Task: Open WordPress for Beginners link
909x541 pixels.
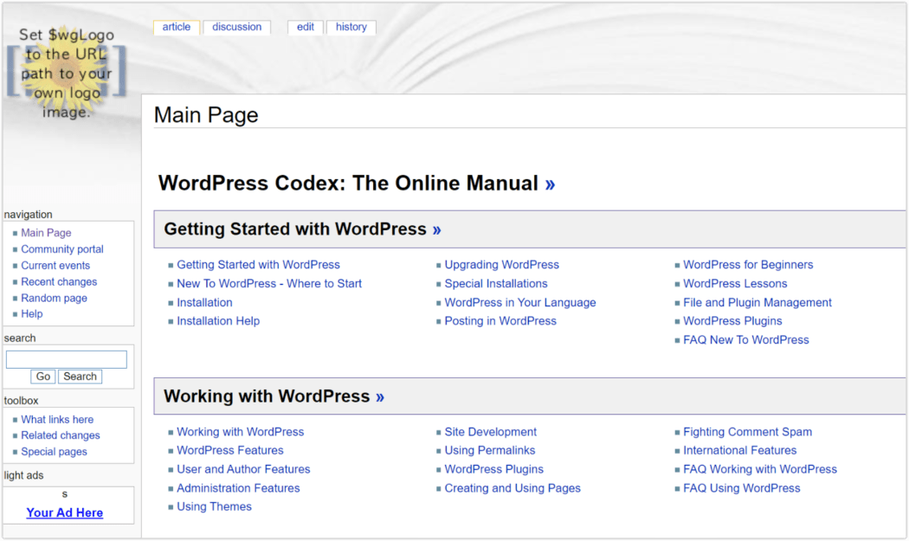Action: 749,264
